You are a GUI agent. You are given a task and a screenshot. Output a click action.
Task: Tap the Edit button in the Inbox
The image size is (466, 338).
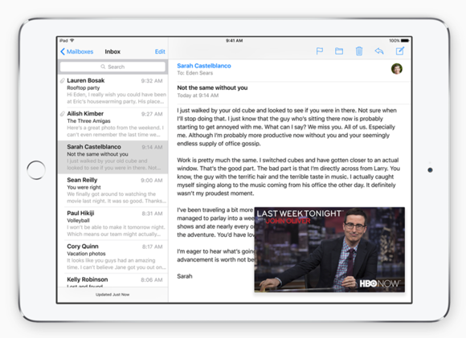coord(160,51)
